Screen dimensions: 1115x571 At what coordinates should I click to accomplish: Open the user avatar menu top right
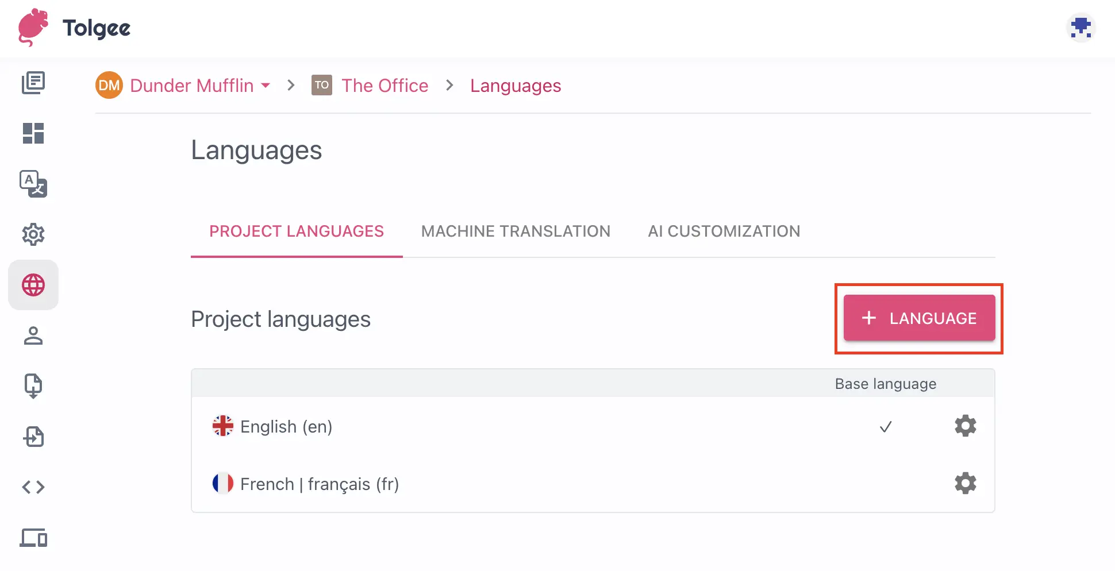click(x=1081, y=27)
